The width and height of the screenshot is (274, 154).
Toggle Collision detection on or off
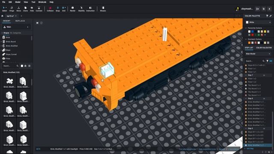click(x=50, y=9)
